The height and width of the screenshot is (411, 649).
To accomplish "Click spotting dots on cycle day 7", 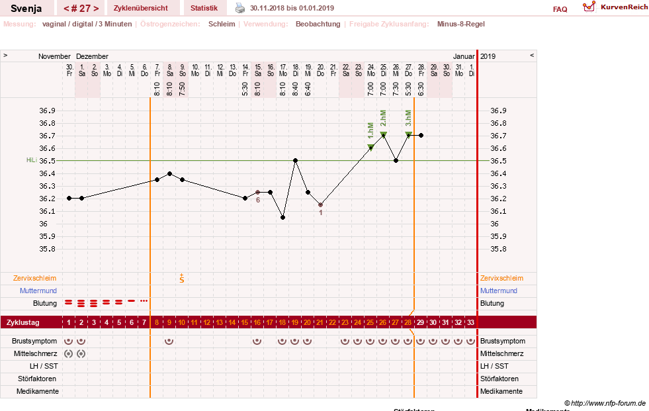I will coord(144,301).
